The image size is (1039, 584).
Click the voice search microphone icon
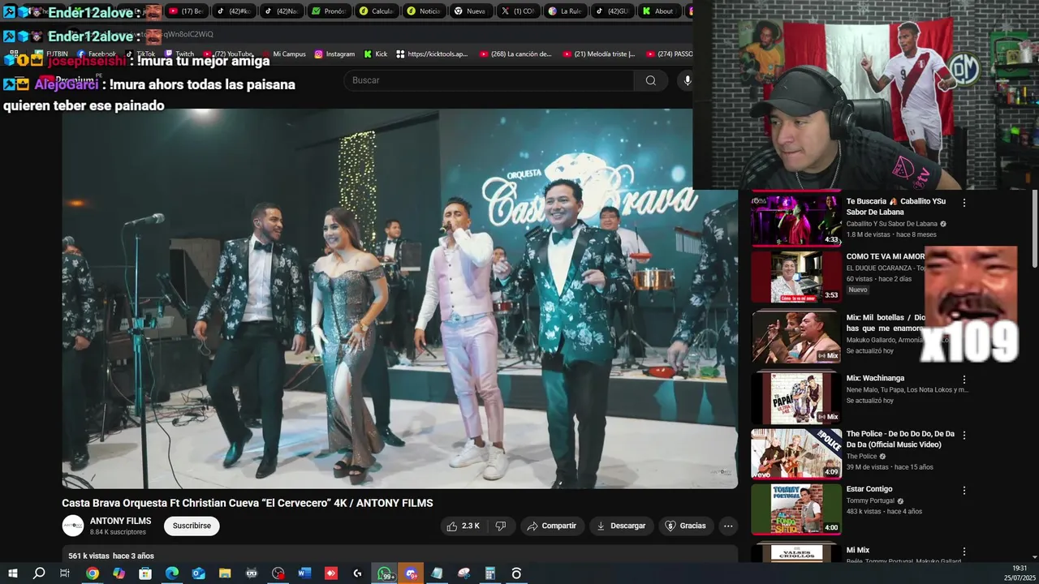click(687, 80)
